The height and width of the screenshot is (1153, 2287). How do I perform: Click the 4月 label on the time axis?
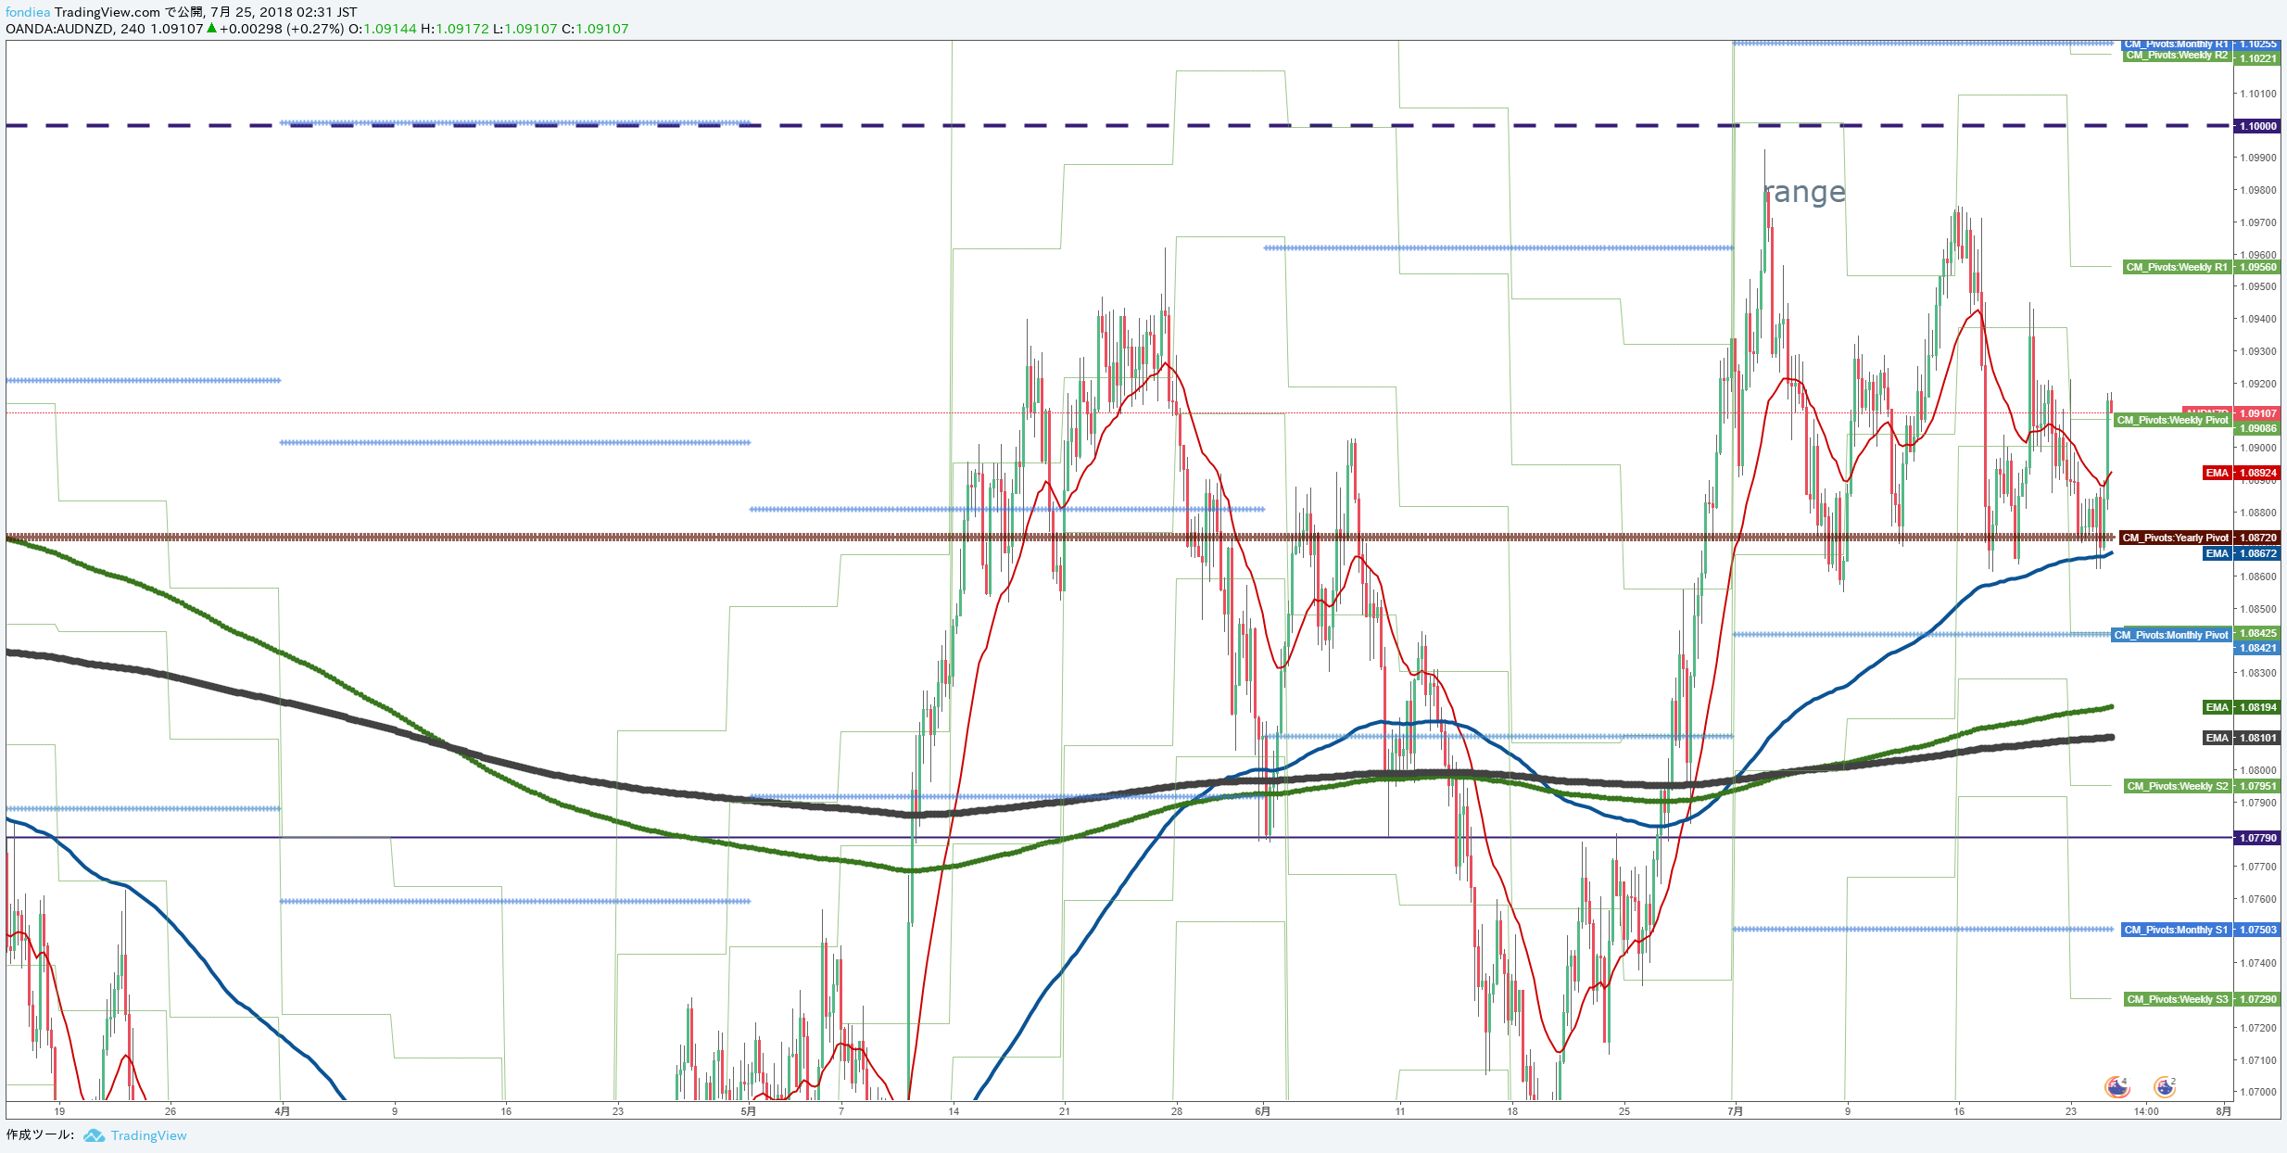click(283, 1111)
